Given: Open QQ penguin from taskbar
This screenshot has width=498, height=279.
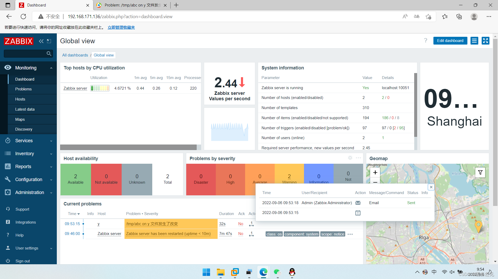Looking at the screenshot, I should click(x=292, y=272).
